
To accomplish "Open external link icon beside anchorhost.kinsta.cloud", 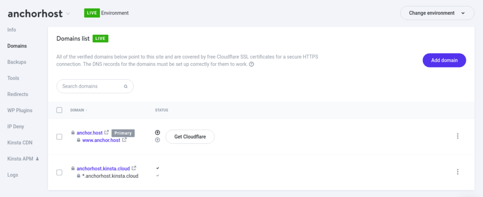I will coord(133,168).
